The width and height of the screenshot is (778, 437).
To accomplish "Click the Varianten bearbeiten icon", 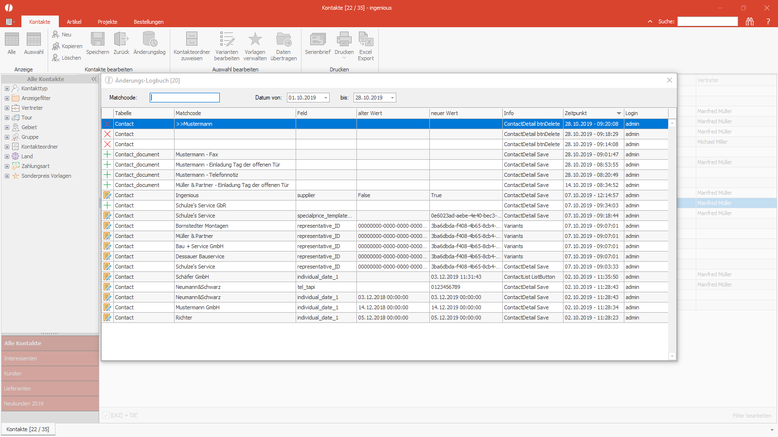I will (x=227, y=39).
